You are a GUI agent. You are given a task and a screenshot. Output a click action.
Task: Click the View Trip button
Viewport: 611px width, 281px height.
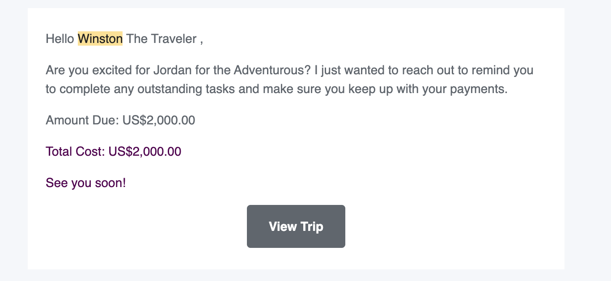(x=296, y=226)
